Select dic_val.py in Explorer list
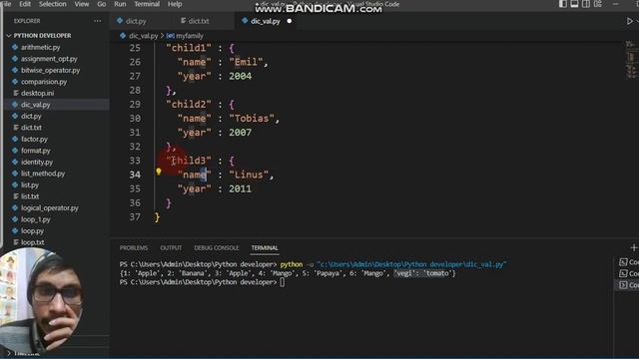This screenshot has height=359, width=639. click(x=36, y=105)
